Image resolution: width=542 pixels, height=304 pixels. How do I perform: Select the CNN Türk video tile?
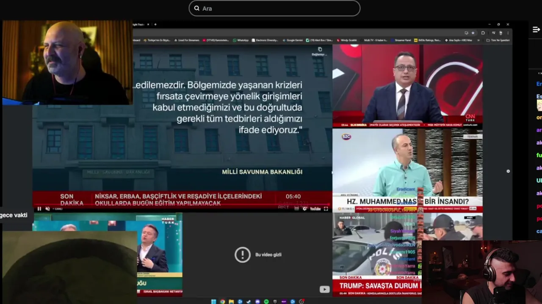point(407,86)
